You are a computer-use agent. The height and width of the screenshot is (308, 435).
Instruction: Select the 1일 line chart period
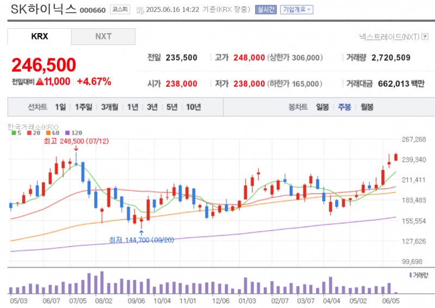[x=60, y=107]
